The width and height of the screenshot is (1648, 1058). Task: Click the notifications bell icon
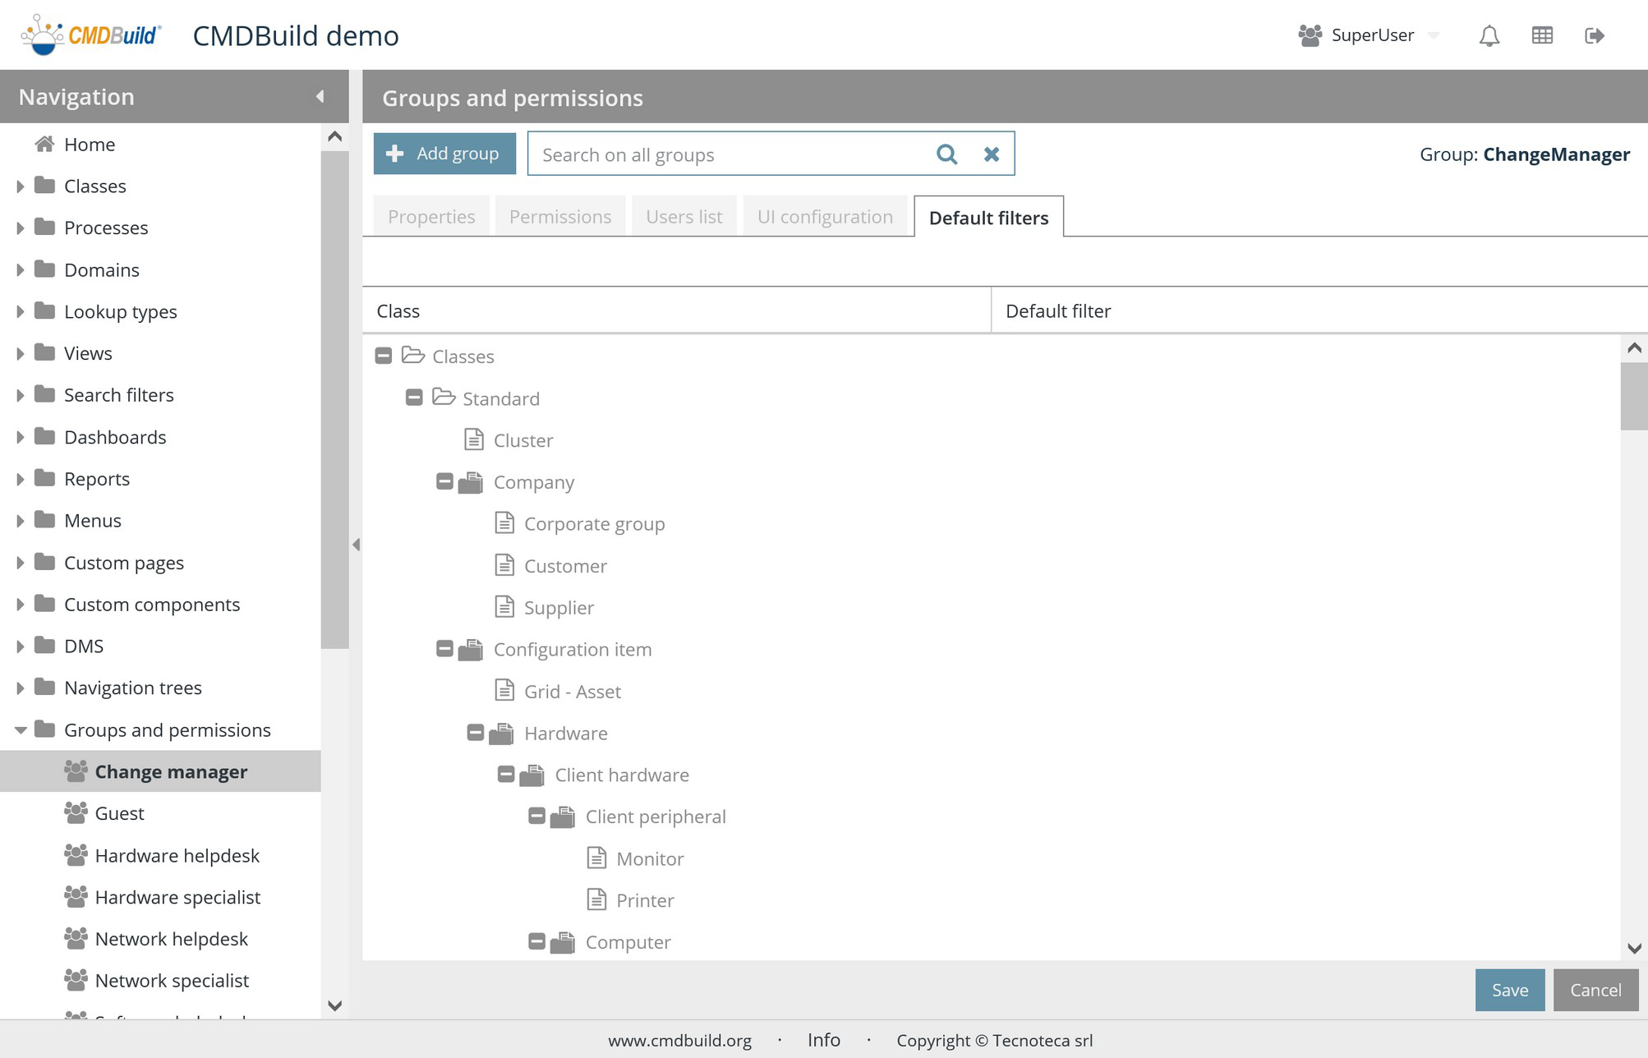pos(1489,35)
